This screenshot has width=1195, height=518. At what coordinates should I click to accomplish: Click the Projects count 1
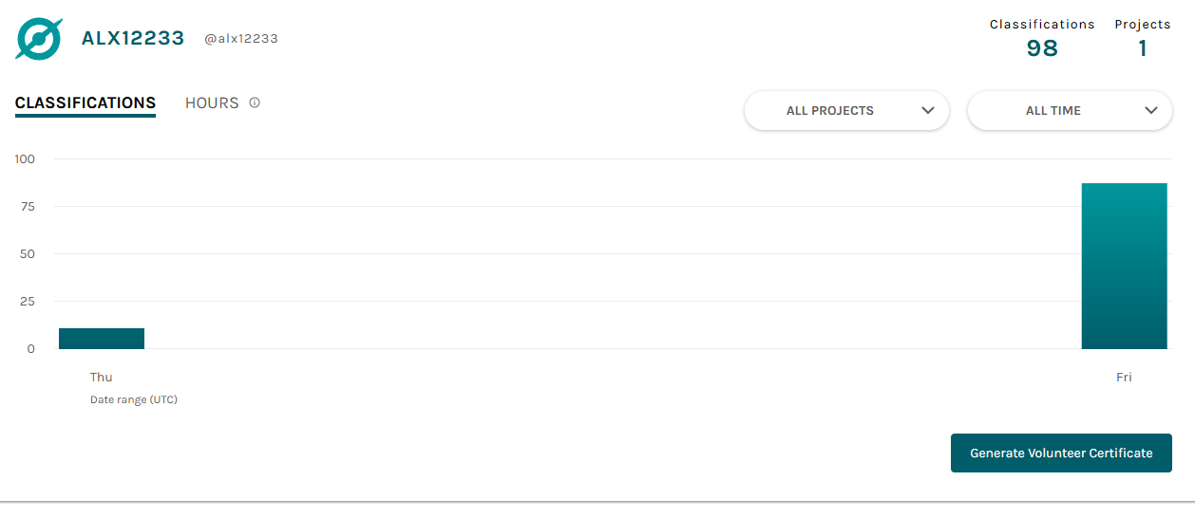point(1143,48)
